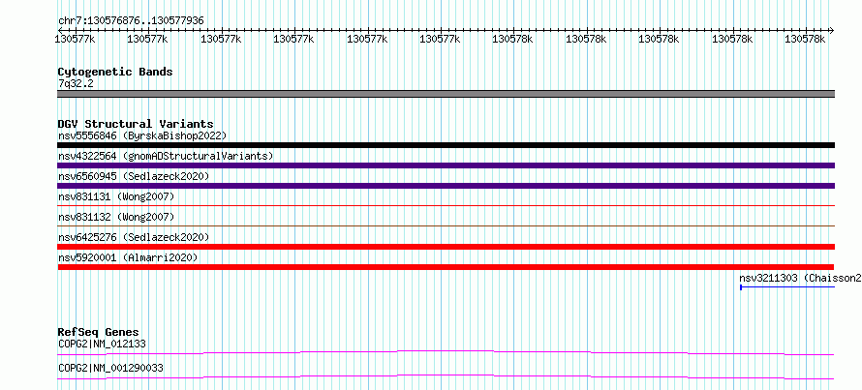Screen dimensions: 862x390
Task: Click the right arrowhead of the ruler
Action: tap(831, 30)
